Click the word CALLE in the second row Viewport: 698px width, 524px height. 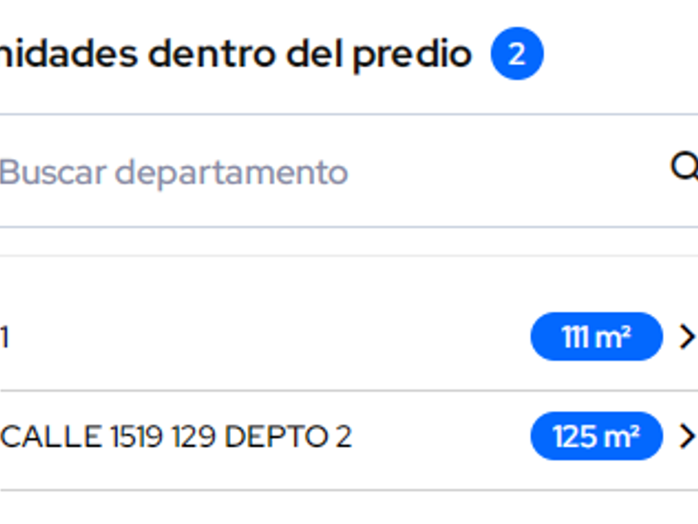pyautogui.click(x=51, y=437)
